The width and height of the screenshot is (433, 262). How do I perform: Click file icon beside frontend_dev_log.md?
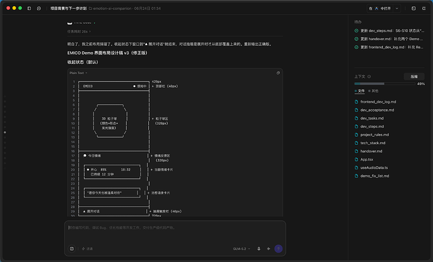[x=356, y=102]
